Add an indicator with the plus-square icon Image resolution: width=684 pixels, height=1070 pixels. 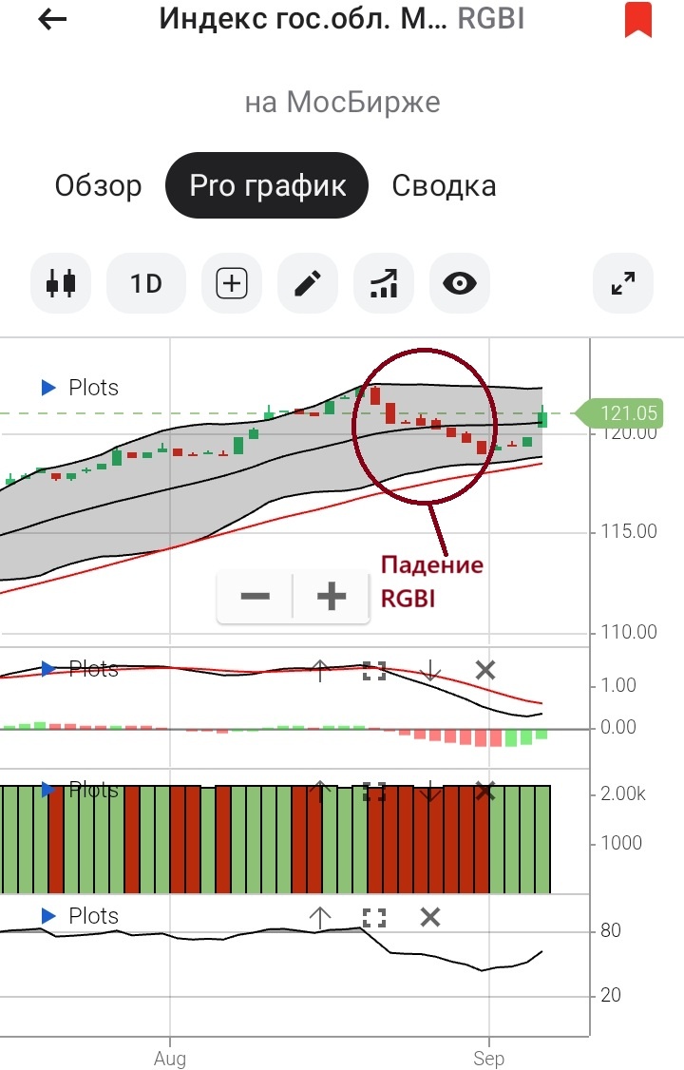click(x=232, y=283)
